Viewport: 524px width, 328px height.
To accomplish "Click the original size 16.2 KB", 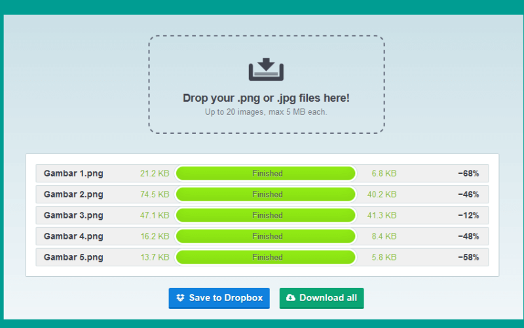I will pos(155,236).
